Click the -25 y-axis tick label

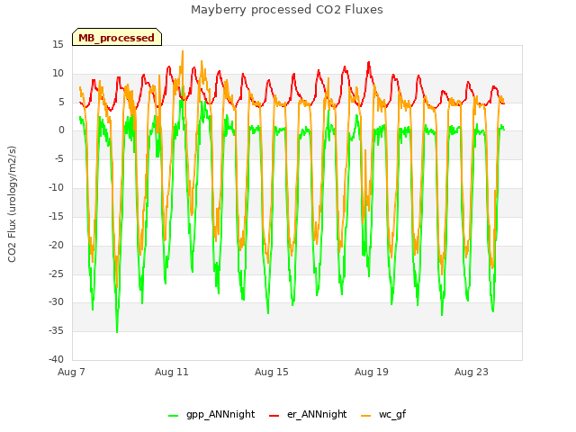[x=57, y=274]
